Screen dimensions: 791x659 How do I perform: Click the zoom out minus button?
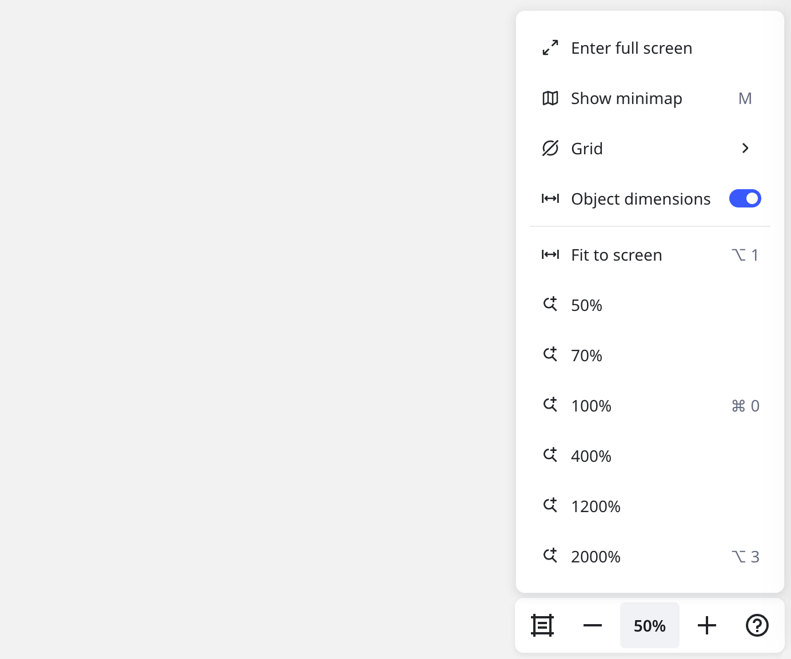[593, 625]
